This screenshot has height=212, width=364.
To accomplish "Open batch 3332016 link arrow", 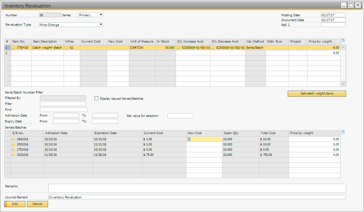I will point(13,155).
